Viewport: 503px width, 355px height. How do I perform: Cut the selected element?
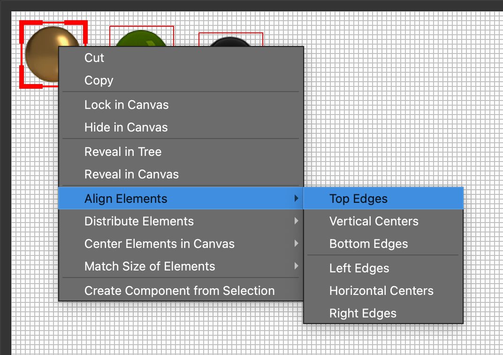point(93,58)
